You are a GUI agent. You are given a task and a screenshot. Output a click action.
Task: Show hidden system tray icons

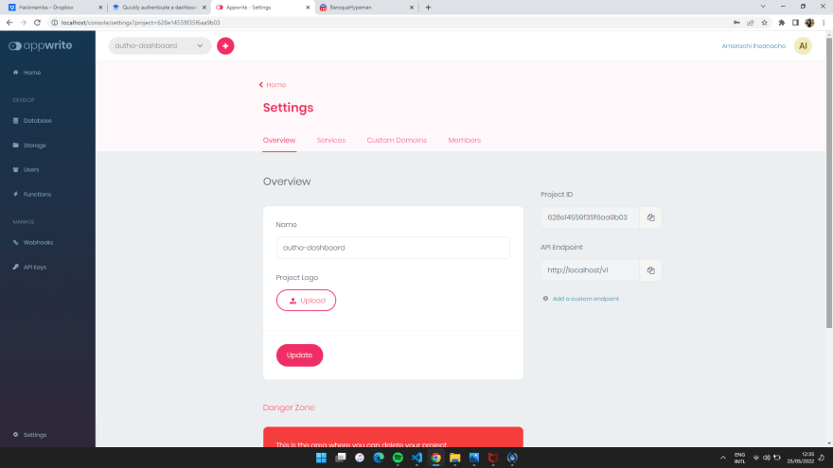point(723,458)
